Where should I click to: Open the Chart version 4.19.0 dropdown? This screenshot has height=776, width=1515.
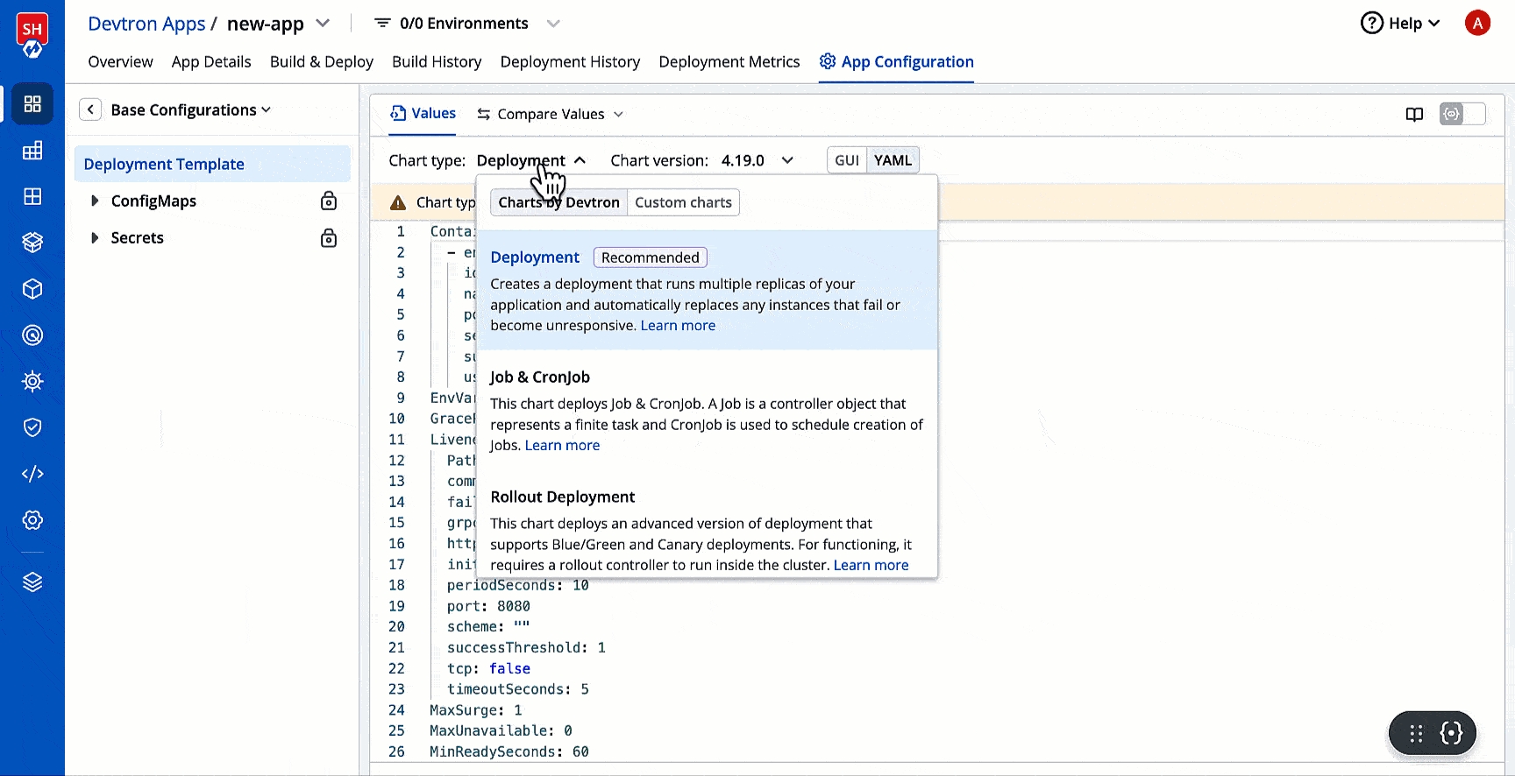[x=757, y=160]
